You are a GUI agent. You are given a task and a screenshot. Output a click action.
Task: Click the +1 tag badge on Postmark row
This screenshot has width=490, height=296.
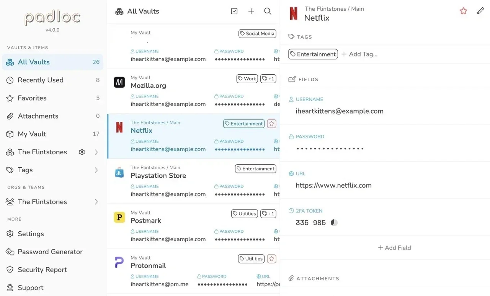[x=268, y=214]
